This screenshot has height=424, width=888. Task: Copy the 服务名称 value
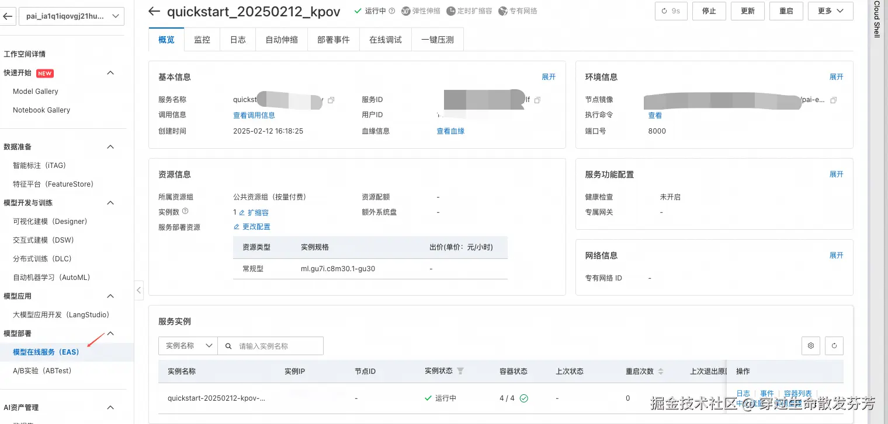tap(331, 100)
